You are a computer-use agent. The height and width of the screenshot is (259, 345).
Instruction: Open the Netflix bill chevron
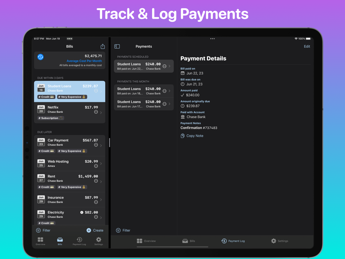[101, 113]
